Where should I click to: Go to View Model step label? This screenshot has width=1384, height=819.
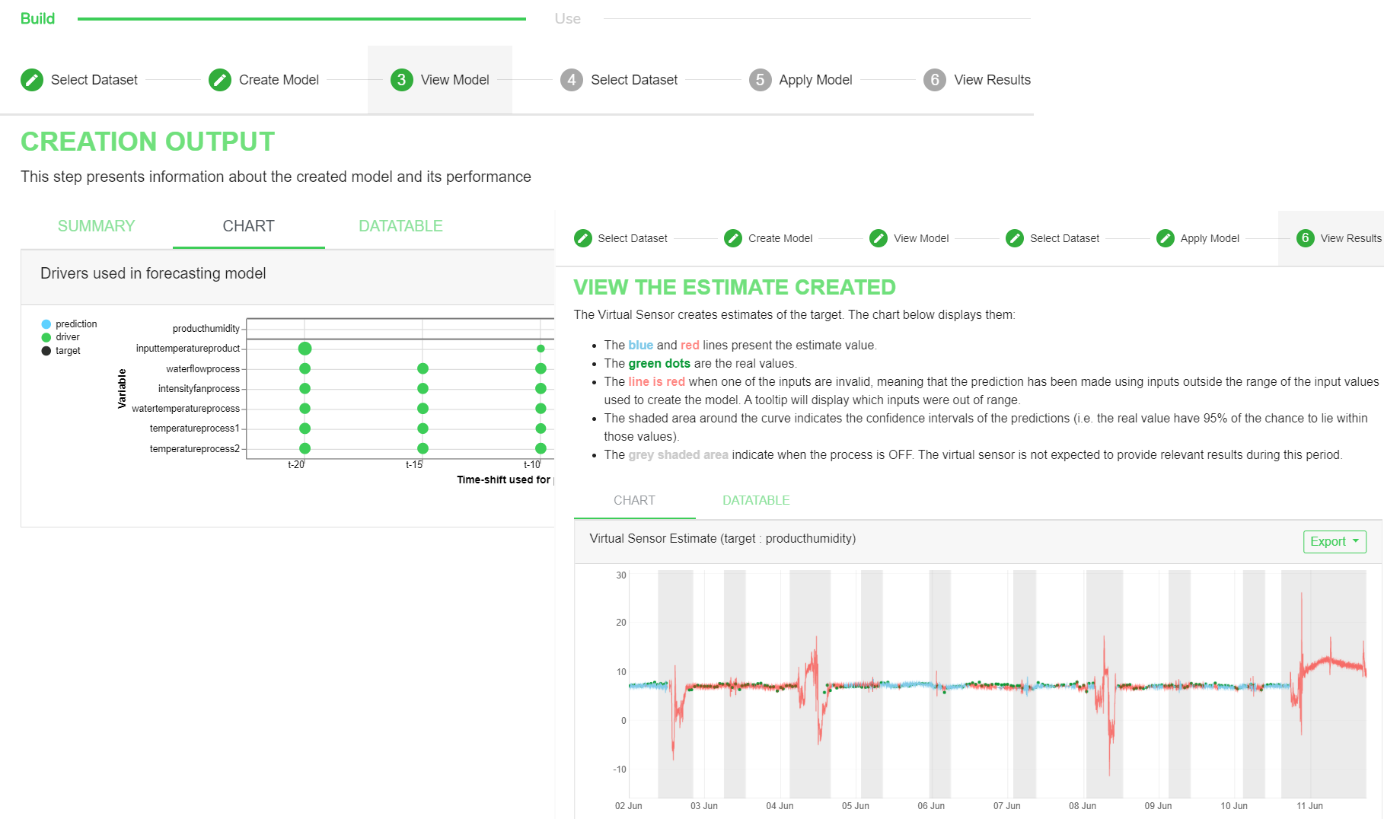click(455, 80)
